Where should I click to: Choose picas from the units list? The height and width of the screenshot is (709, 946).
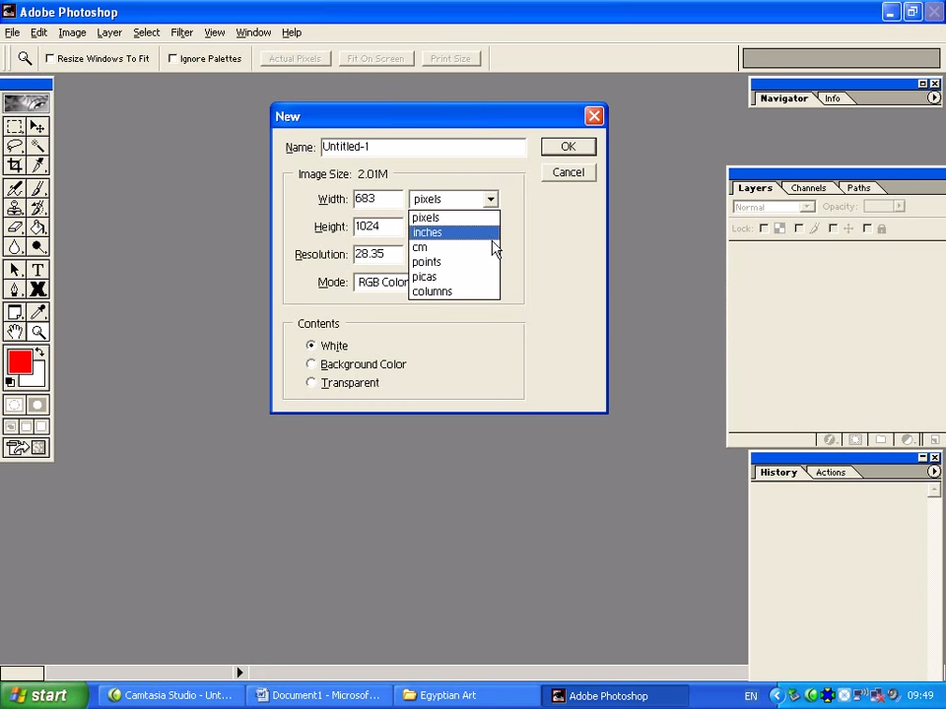454,277
